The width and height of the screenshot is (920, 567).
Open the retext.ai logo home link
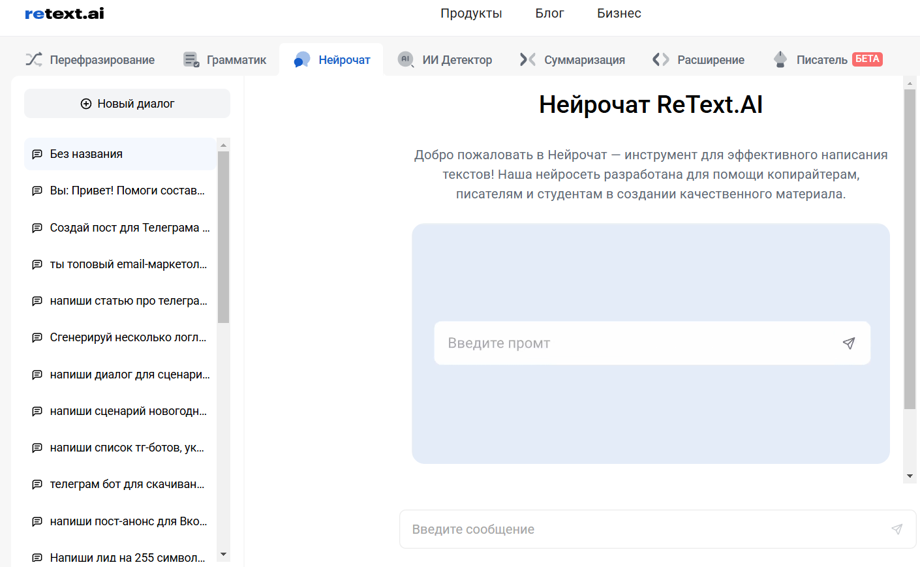(65, 14)
